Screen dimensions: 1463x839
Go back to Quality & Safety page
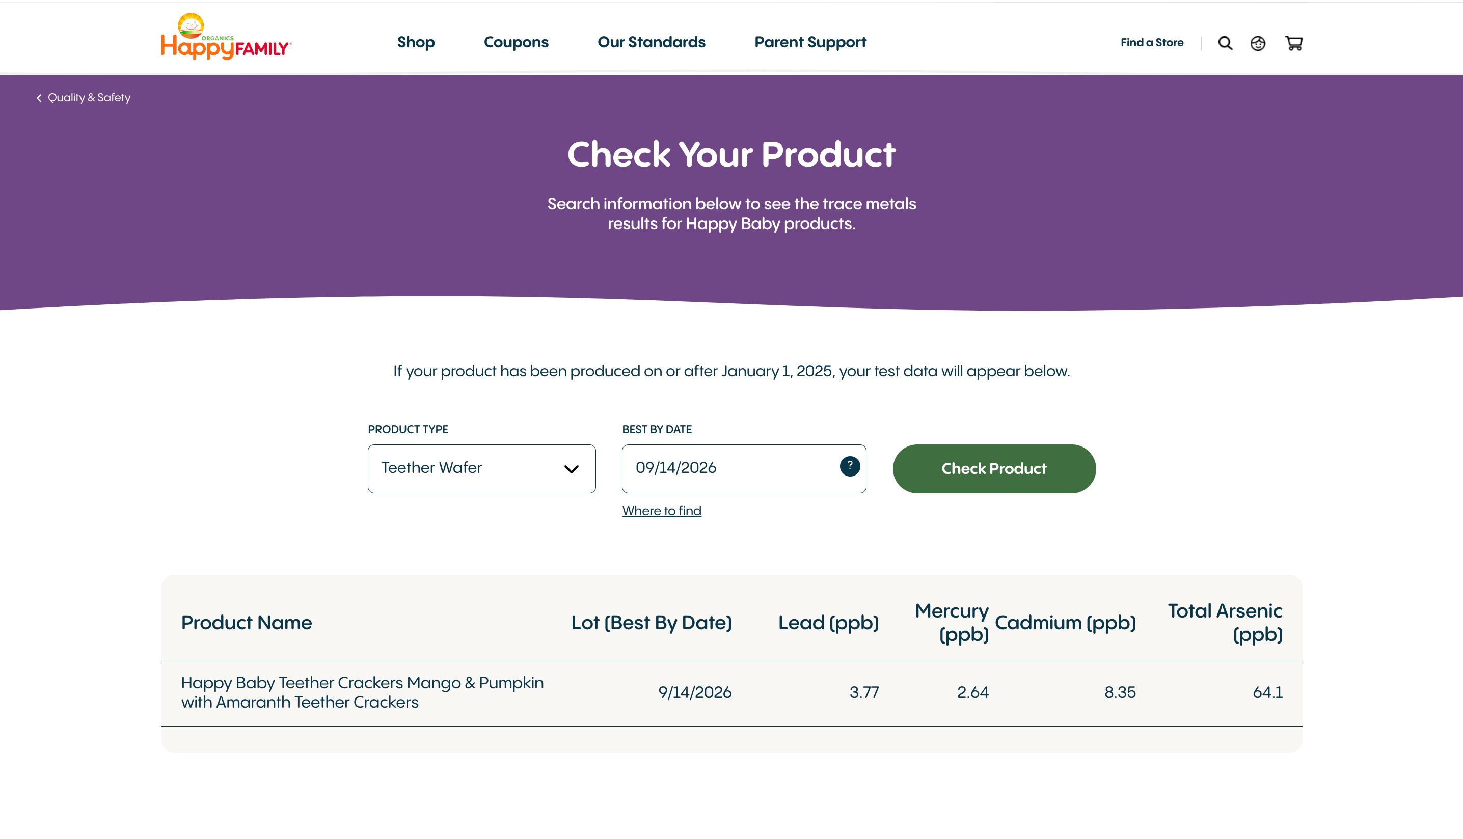tap(89, 97)
